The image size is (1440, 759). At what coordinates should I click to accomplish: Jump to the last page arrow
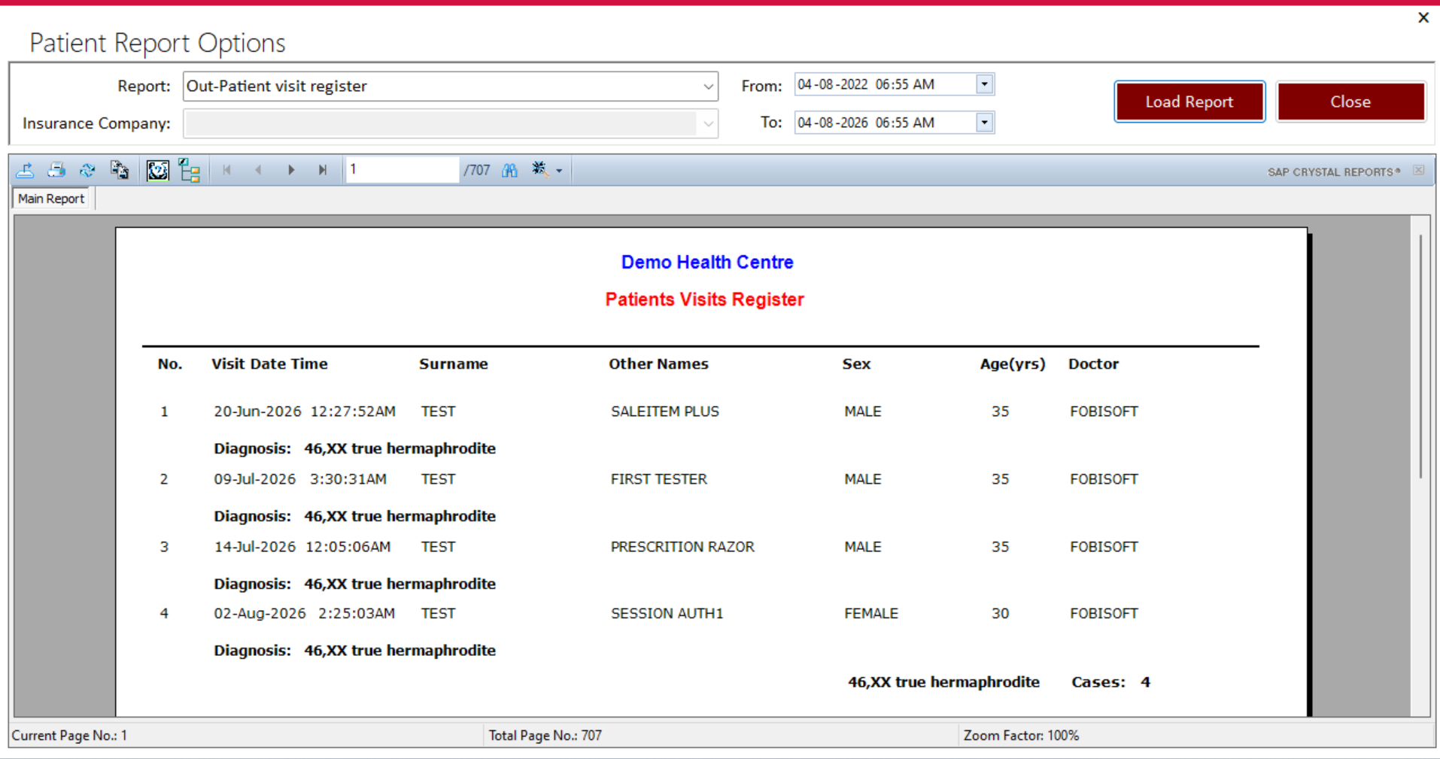[x=322, y=170]
